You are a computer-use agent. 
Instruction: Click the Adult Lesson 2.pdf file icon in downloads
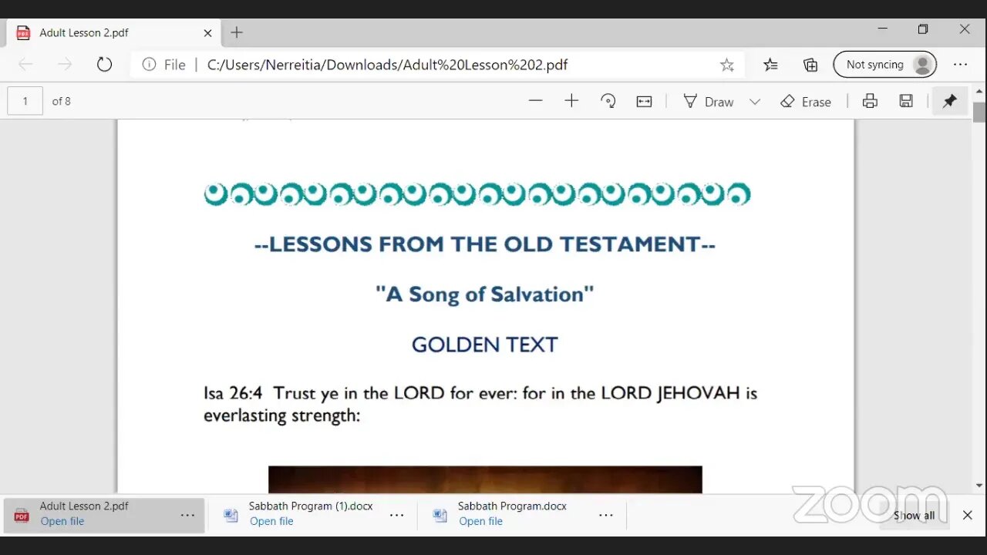(x=22, y=515)
